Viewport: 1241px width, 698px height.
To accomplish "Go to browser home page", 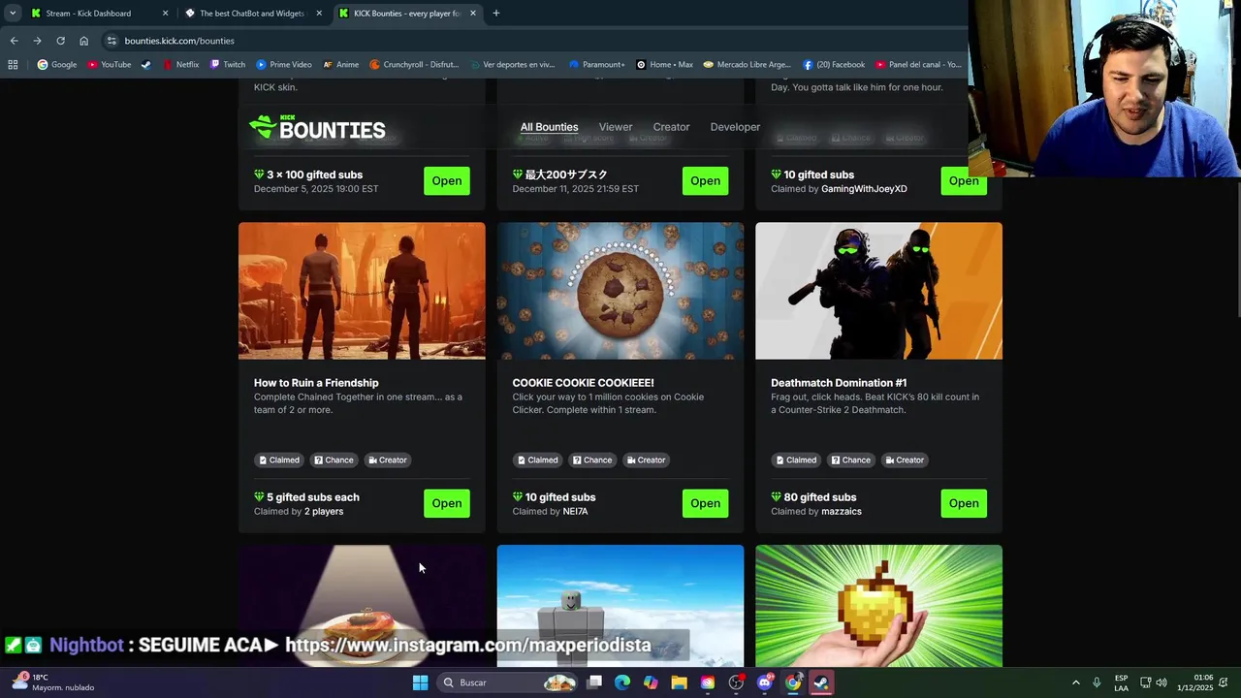I will (x=83, y=41).
